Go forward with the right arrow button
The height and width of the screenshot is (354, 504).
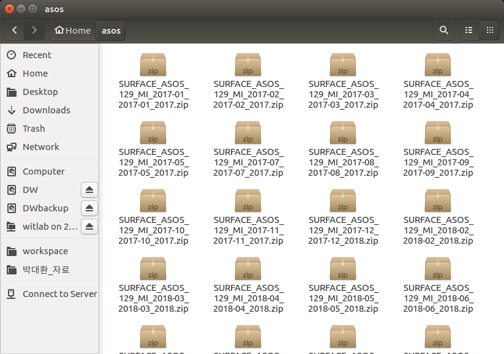(x=34, y=30)
